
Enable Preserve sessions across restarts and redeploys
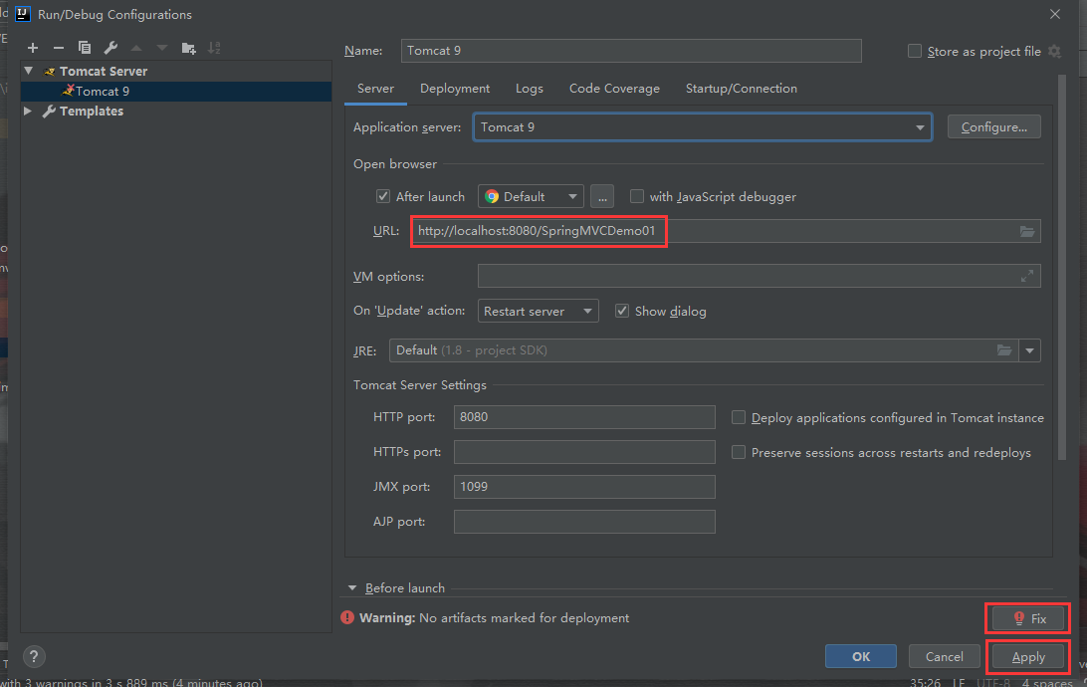click(739, 452)
